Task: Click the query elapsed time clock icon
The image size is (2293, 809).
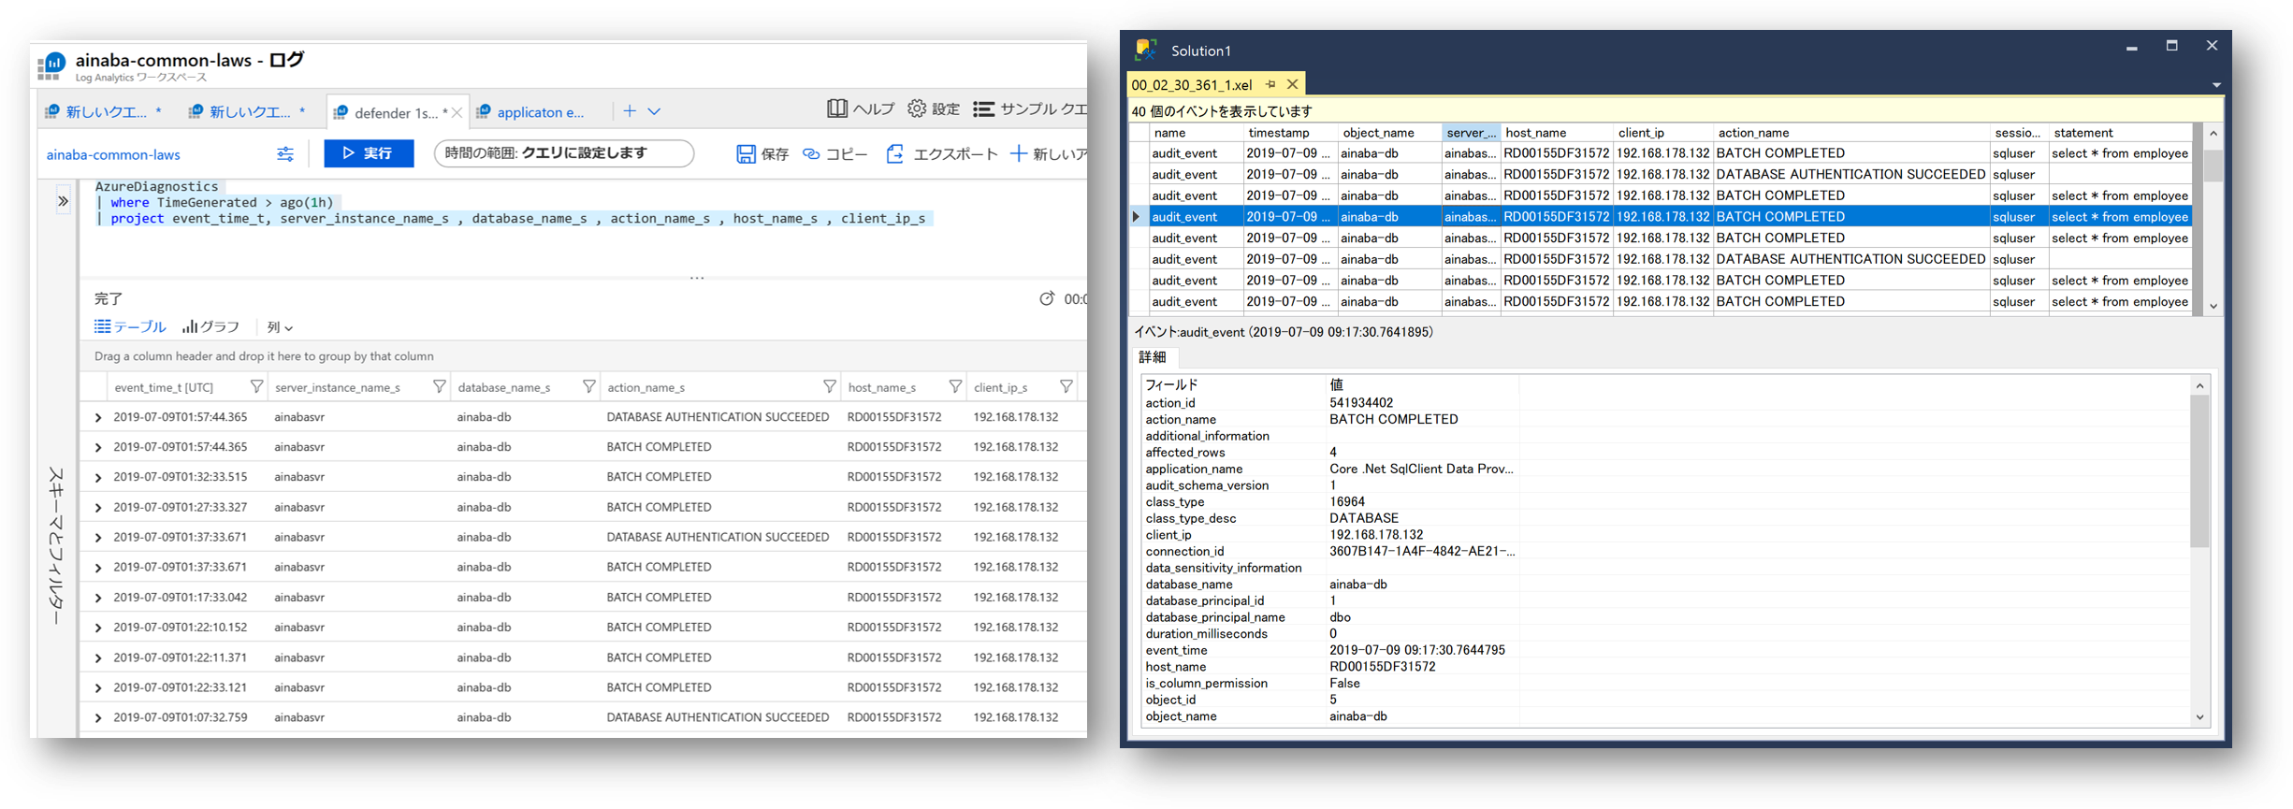Action: (x=1047, y=298)
